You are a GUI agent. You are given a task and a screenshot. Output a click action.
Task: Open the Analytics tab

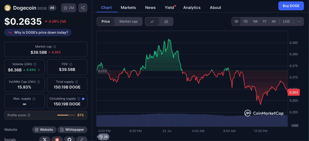click(192, 8)
